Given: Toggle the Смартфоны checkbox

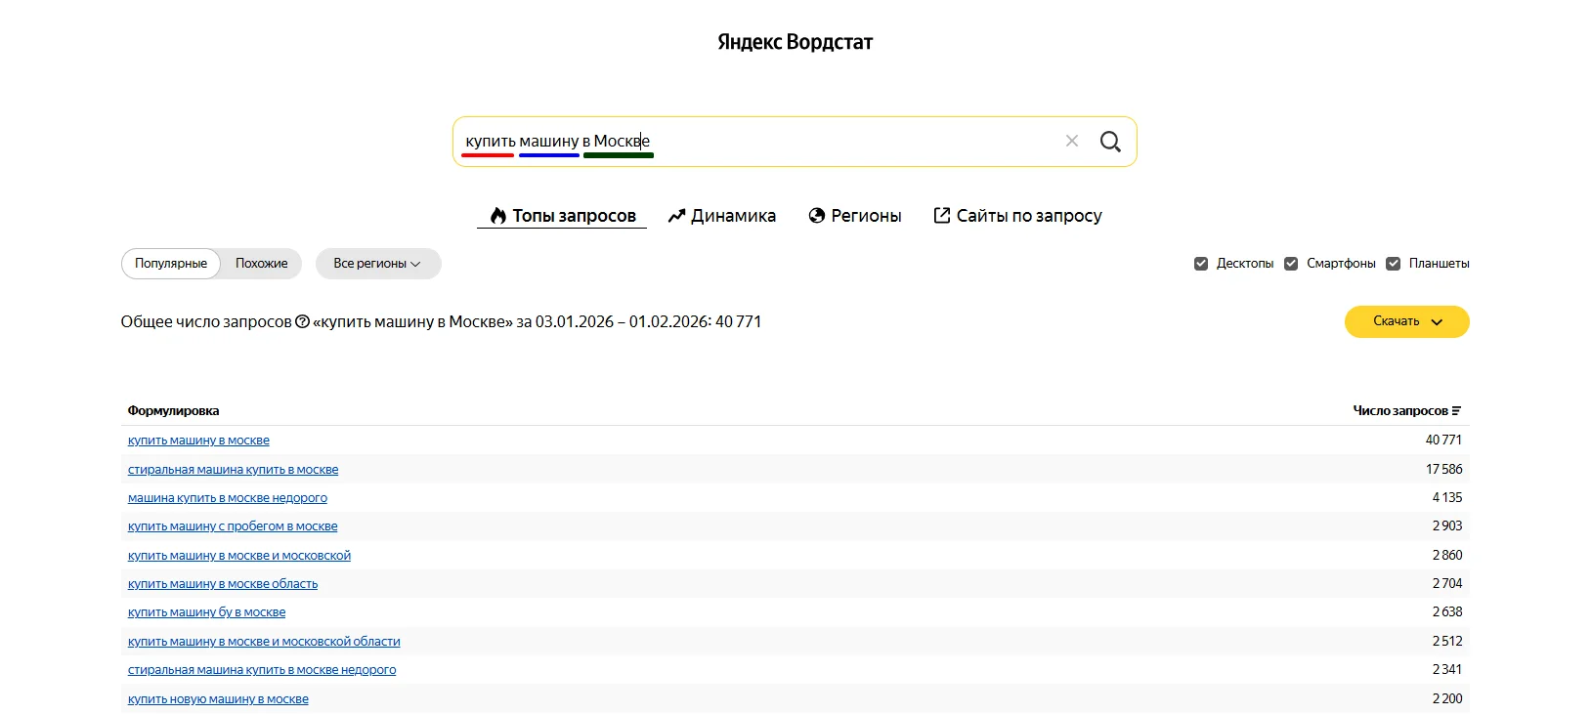Looking at the screenshot, I should point(1291,264).
